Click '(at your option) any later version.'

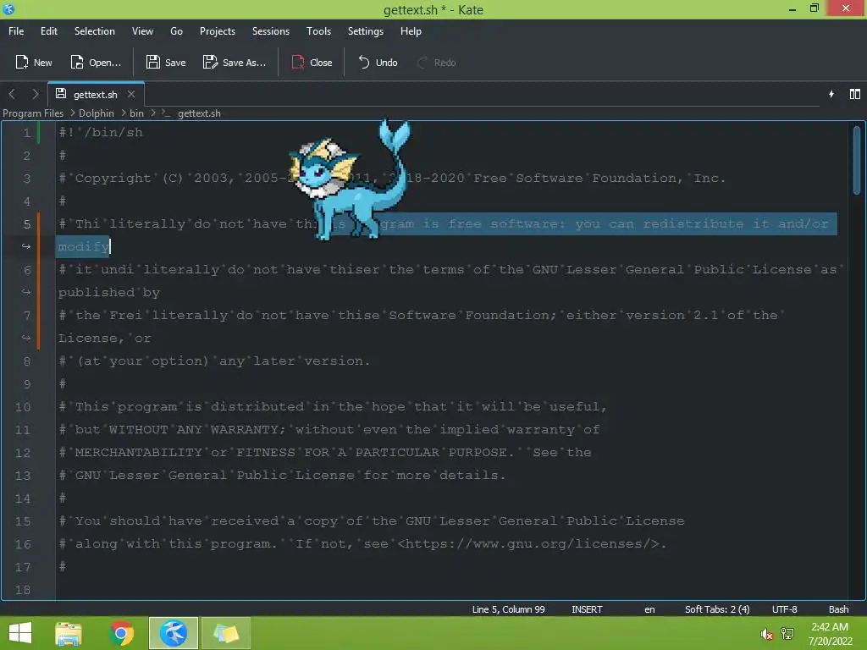point(223,361)
